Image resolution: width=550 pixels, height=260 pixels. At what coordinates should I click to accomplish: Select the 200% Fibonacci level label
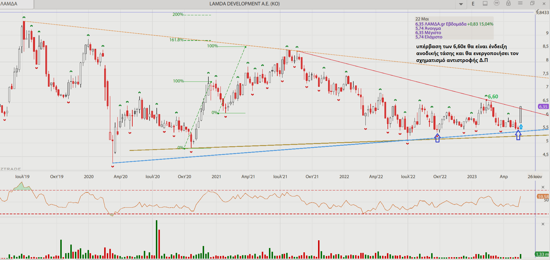point(178,14)
